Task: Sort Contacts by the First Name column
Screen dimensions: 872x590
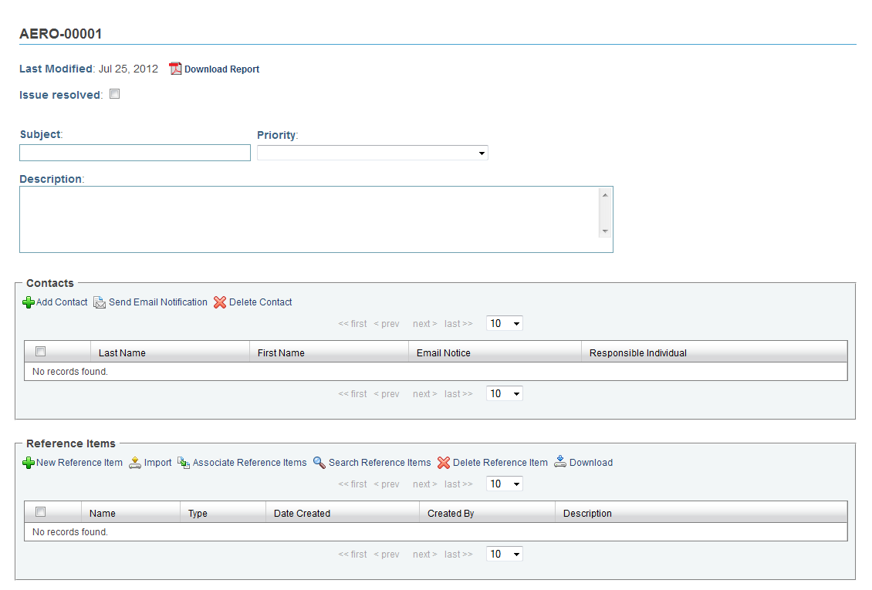Action: 330,352
